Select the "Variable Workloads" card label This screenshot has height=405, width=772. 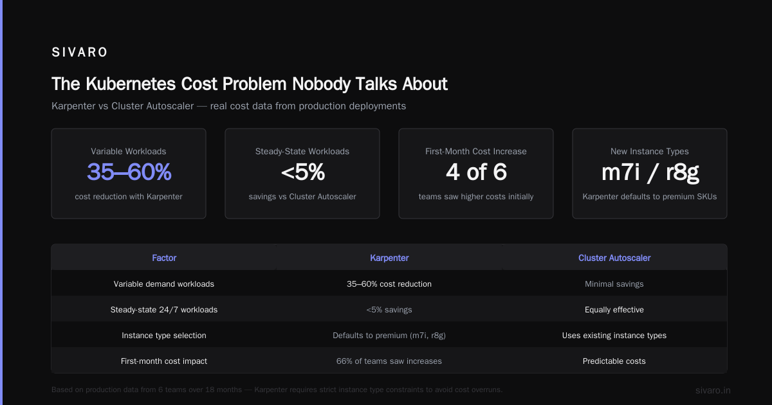click(129, 152)
